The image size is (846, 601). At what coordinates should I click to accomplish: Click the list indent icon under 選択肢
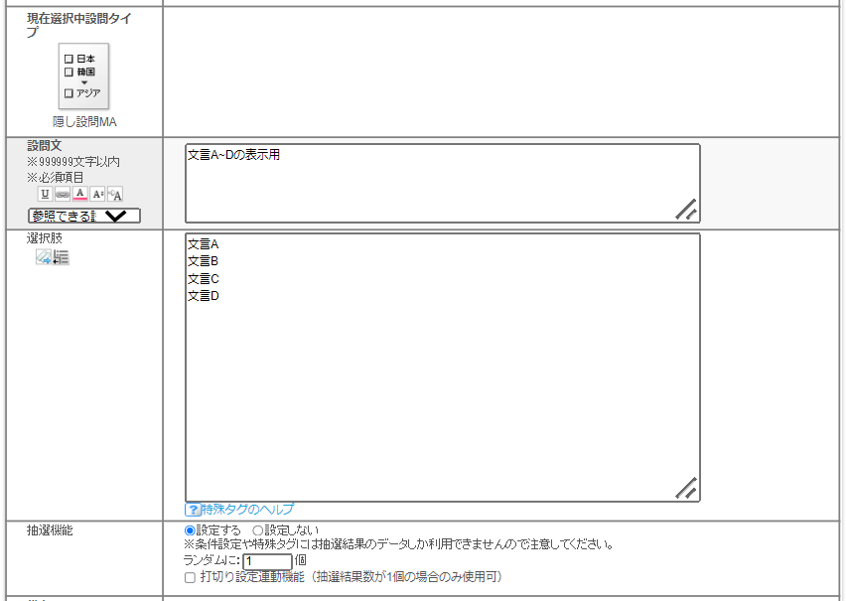pyautogui.click(x=62, y=257)
